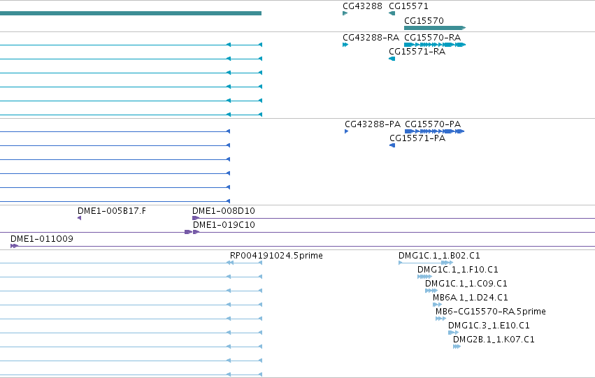The height and width of the screenshot is (378, 595).
Task: Click the CG43288-PA protein arrow glyph
Action: tap(347, 131)
